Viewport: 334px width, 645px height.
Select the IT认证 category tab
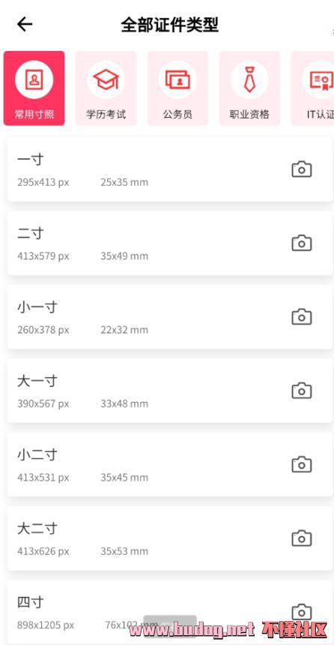[x=312, y=88]
